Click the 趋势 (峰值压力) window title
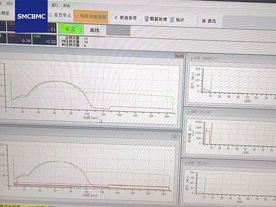Screen dimensions: 276x207 pos(206,58)
